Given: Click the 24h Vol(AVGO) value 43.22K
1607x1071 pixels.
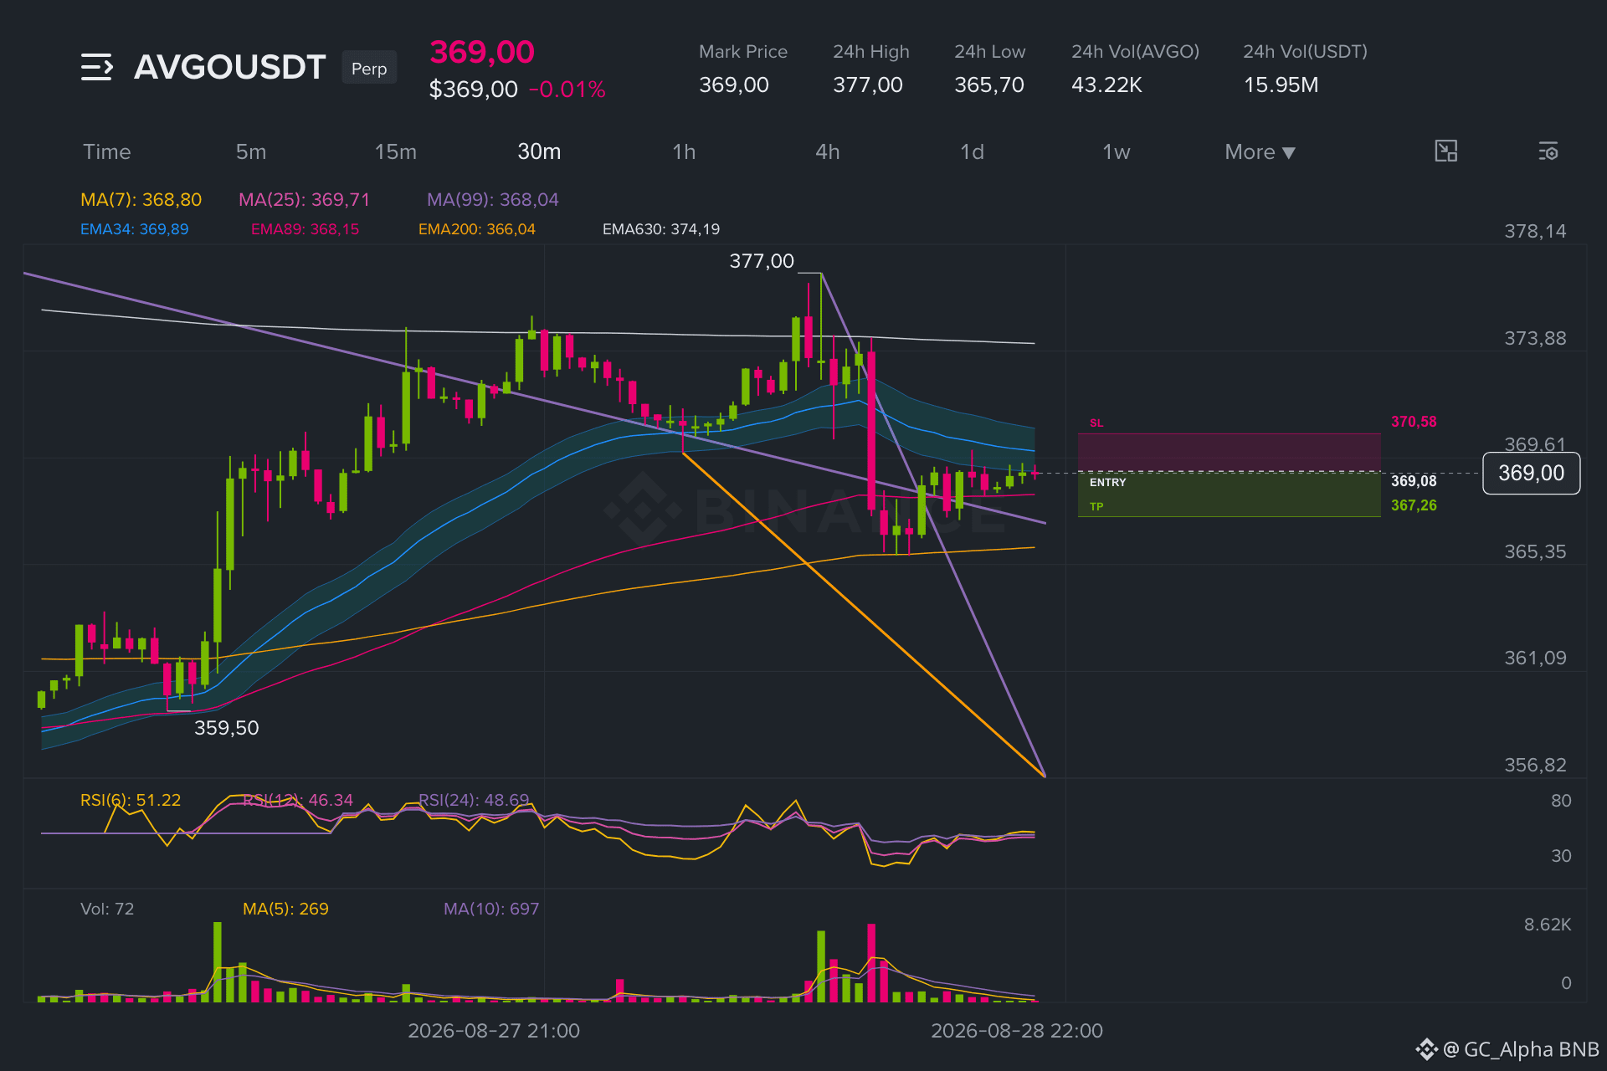Looking at the screenshot, I should click(x=1106, y=85).
